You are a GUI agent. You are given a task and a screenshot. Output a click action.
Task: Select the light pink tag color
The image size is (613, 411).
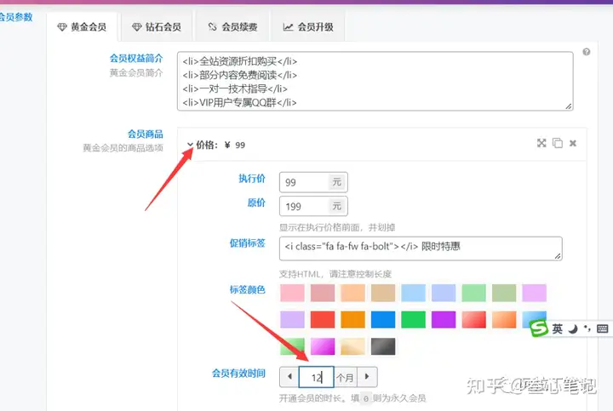point(292,293)
